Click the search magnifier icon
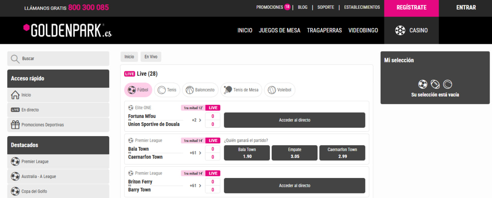This screenshot has height=198, width=492. coord(15,58)
